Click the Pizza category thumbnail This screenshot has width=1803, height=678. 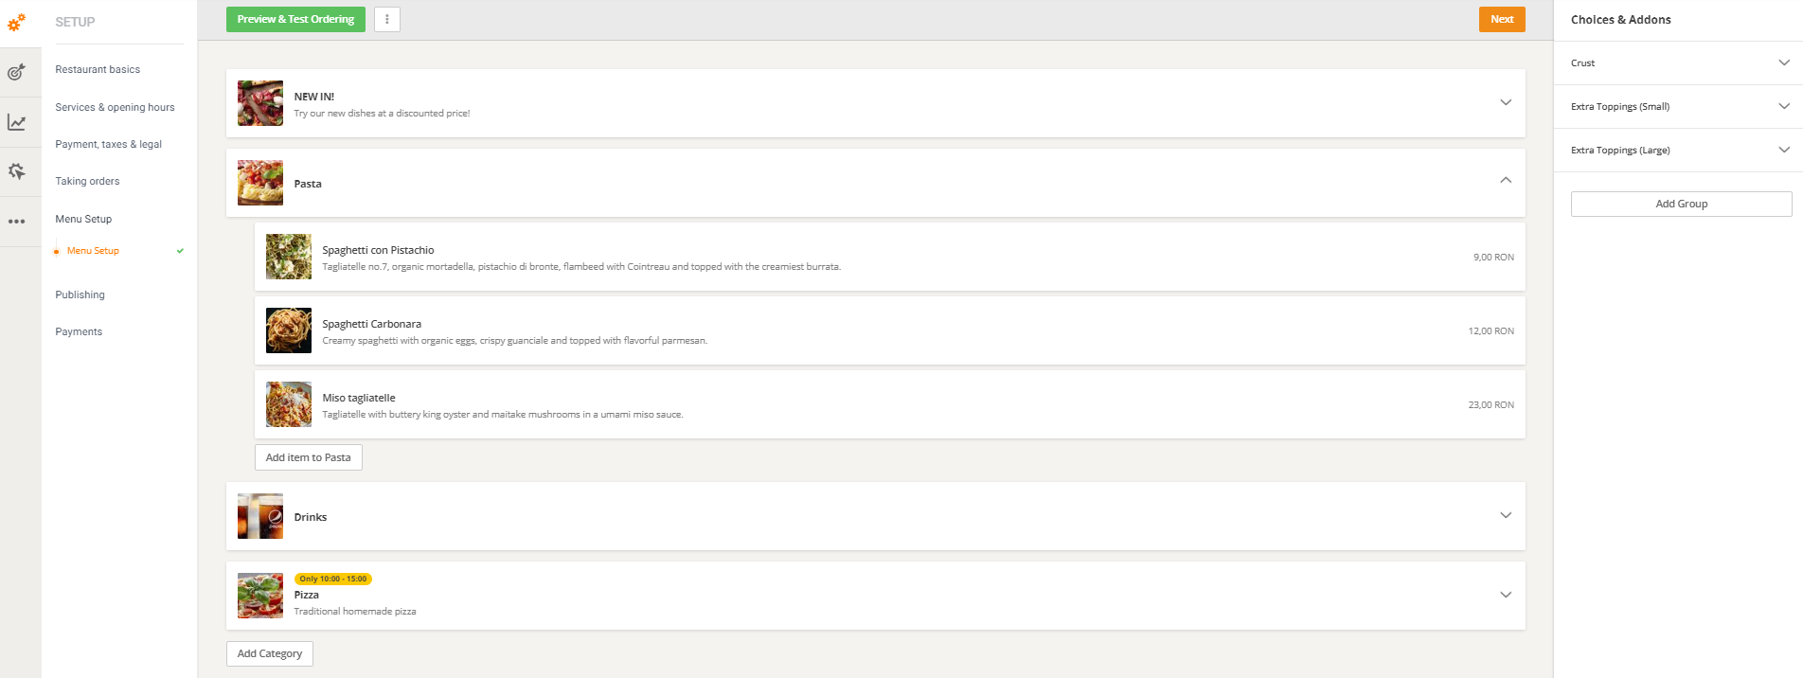[260, 596]
